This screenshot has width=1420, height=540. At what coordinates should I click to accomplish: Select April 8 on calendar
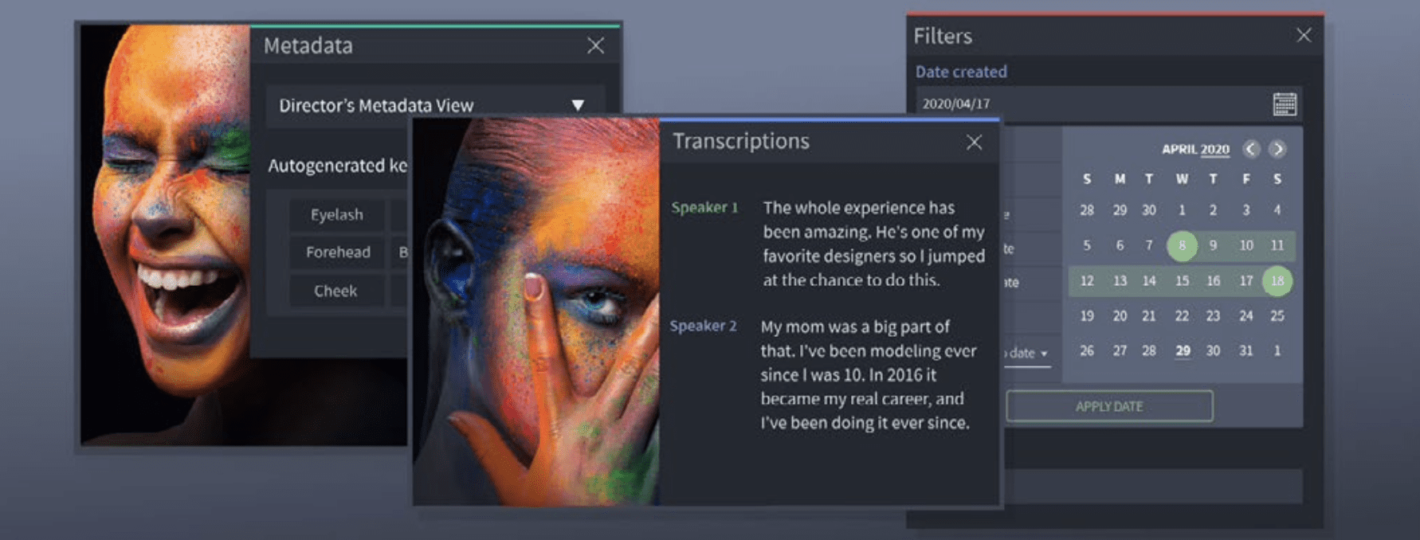pos(1182,245)
